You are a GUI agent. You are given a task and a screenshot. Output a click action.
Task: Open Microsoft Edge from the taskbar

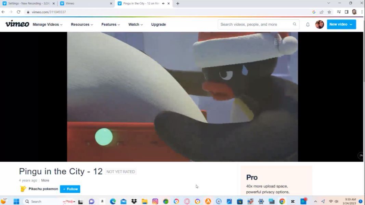[x=113, y=201]
